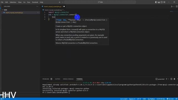Open the launch profile dropdown beside plus
The image size is (178, 100).
pyautogui.click(x=169, y=79)
